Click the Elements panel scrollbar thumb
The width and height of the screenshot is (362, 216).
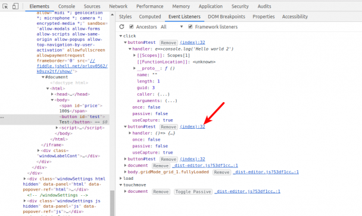(x=112, y=203)
